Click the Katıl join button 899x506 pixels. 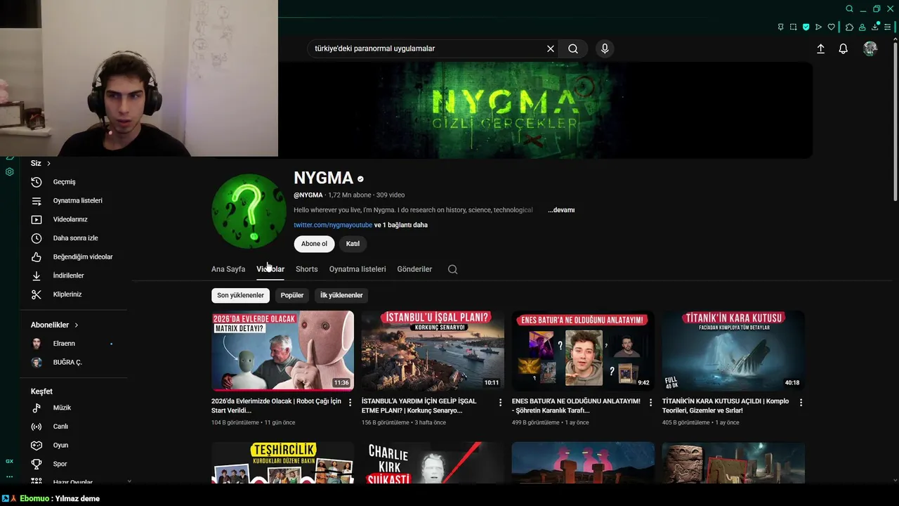[353, 244]
